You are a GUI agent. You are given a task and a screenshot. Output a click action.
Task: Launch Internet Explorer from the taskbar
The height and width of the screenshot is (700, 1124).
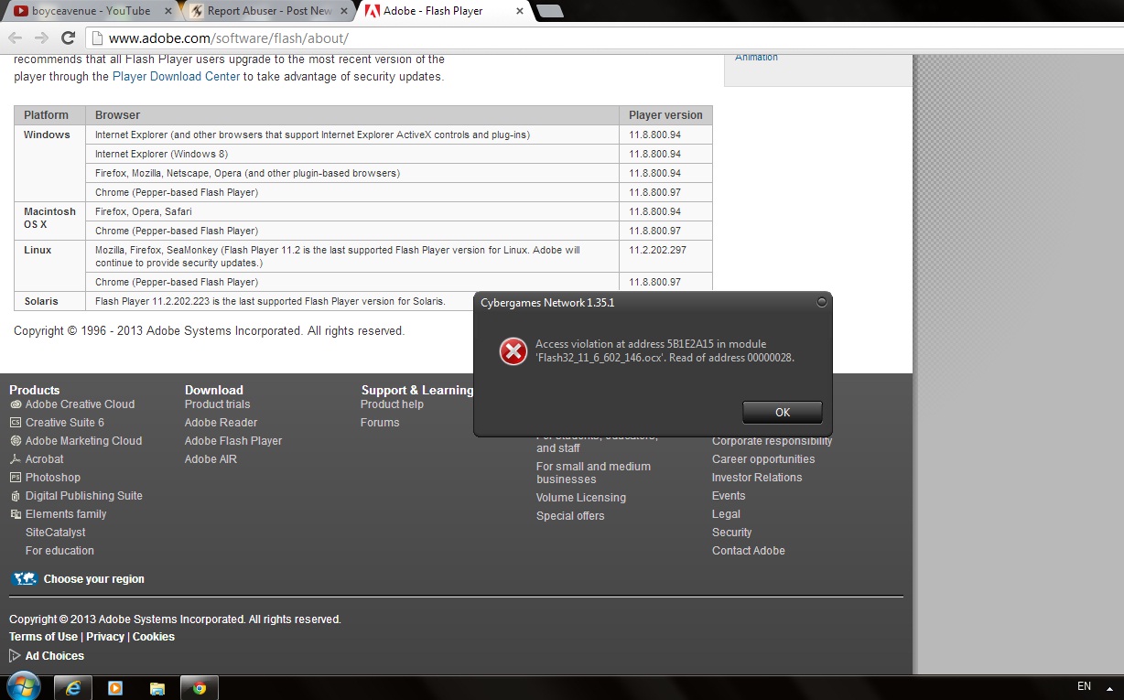click(72, 688)
